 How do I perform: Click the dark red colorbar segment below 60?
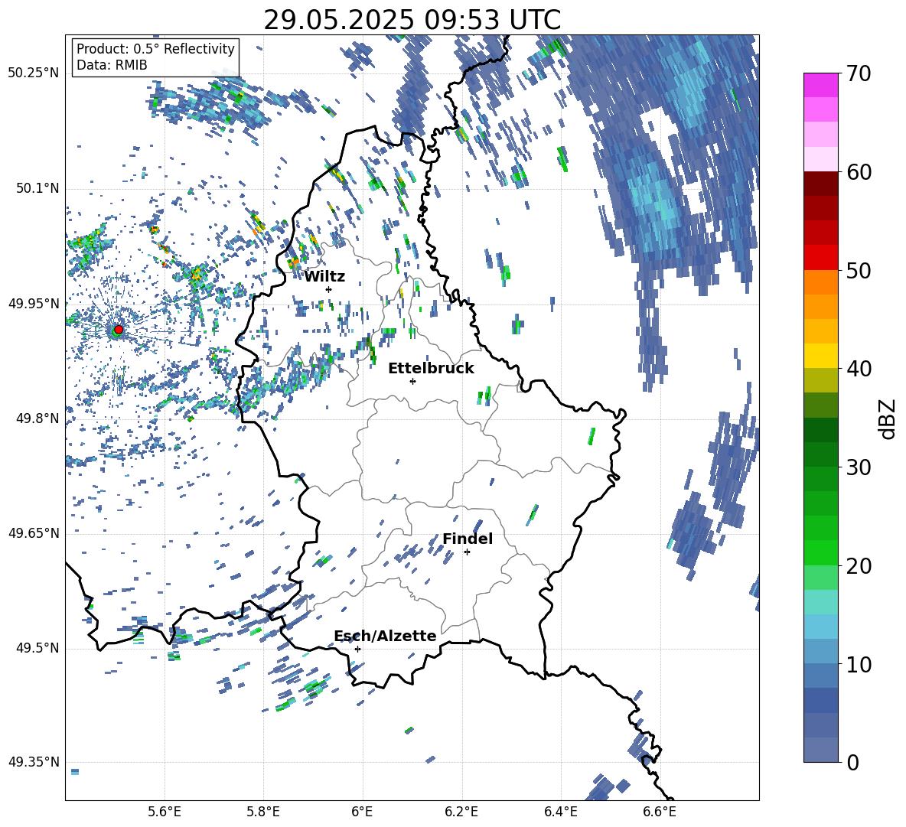click(820, 184)
